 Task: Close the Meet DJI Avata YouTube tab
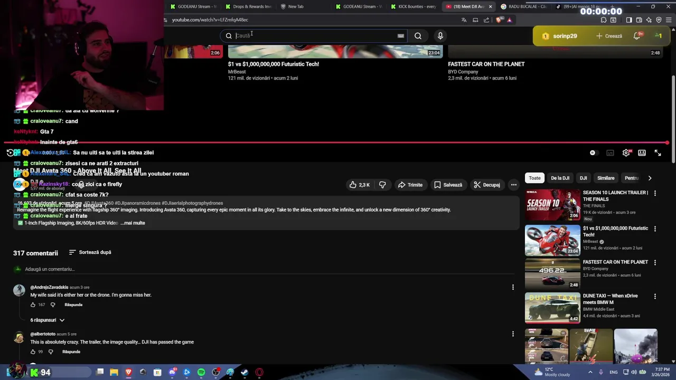(x=490, y=6)
